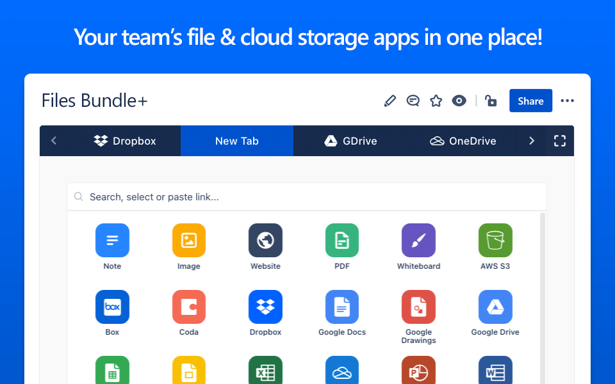
Task: Go to previous tabs with the left chevron
Action: [x=54, y=141]
